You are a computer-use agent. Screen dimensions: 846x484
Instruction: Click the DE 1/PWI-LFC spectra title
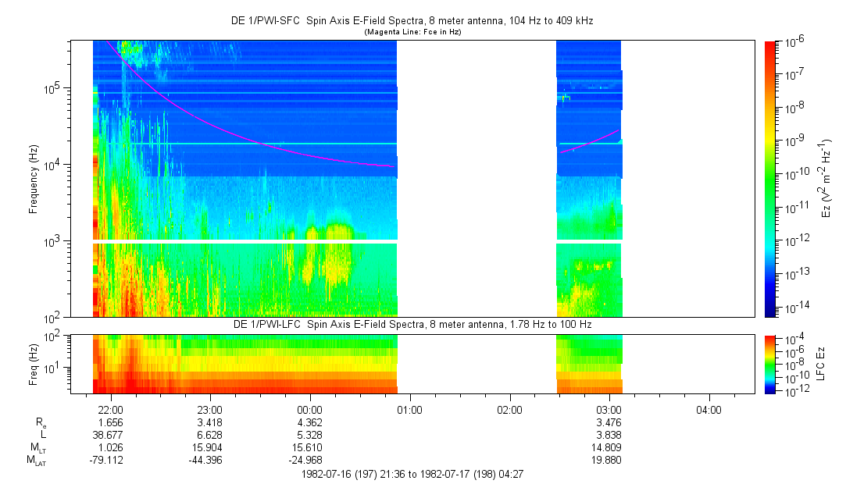(412, 325)
